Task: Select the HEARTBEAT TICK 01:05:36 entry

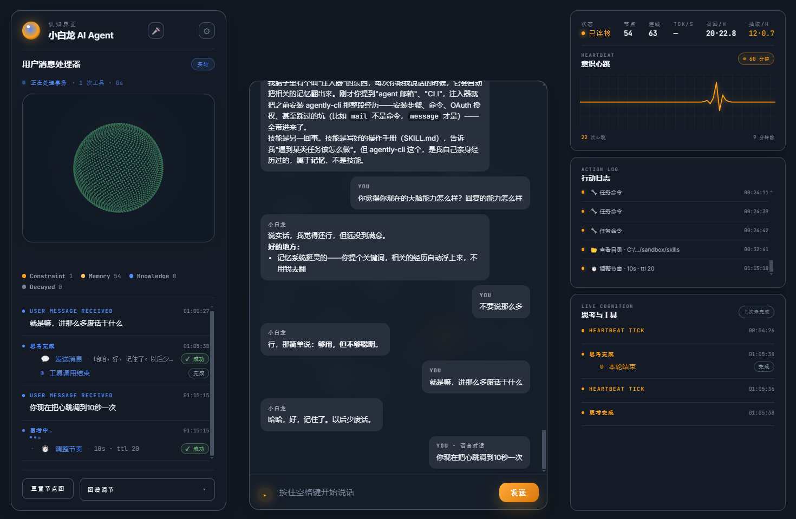Action: click(x=677, y=389)
